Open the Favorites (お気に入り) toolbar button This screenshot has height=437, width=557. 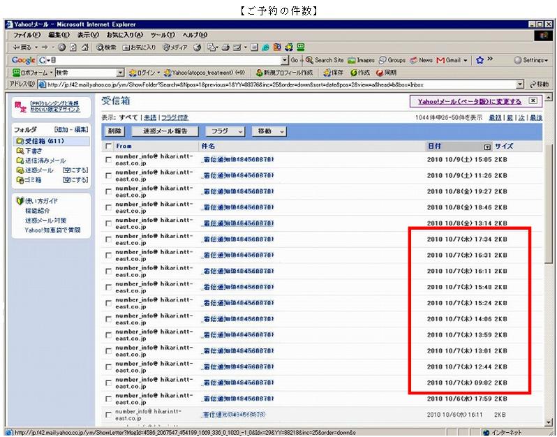coord(139,47)
